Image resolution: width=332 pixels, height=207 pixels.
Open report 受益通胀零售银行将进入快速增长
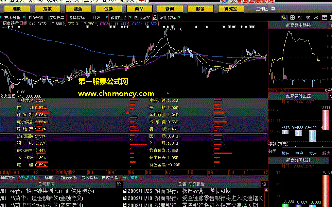coord(223,198)
